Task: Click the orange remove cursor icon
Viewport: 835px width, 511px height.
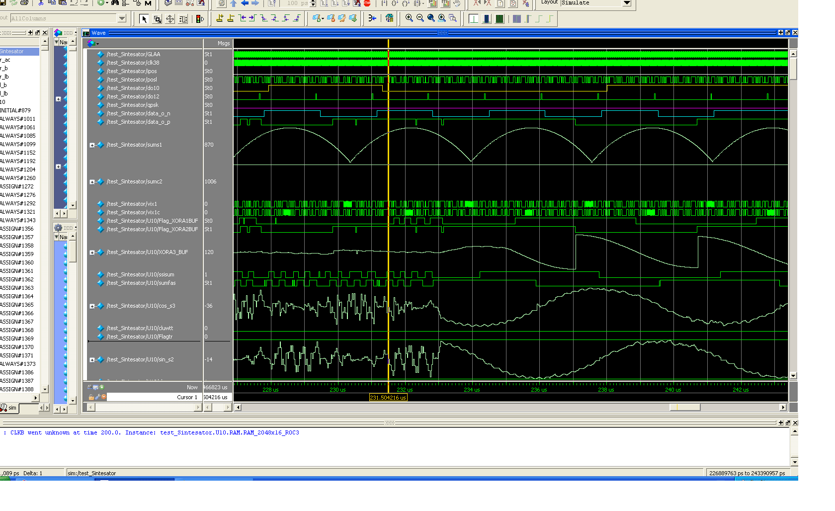Action: (x=103, y=397)
